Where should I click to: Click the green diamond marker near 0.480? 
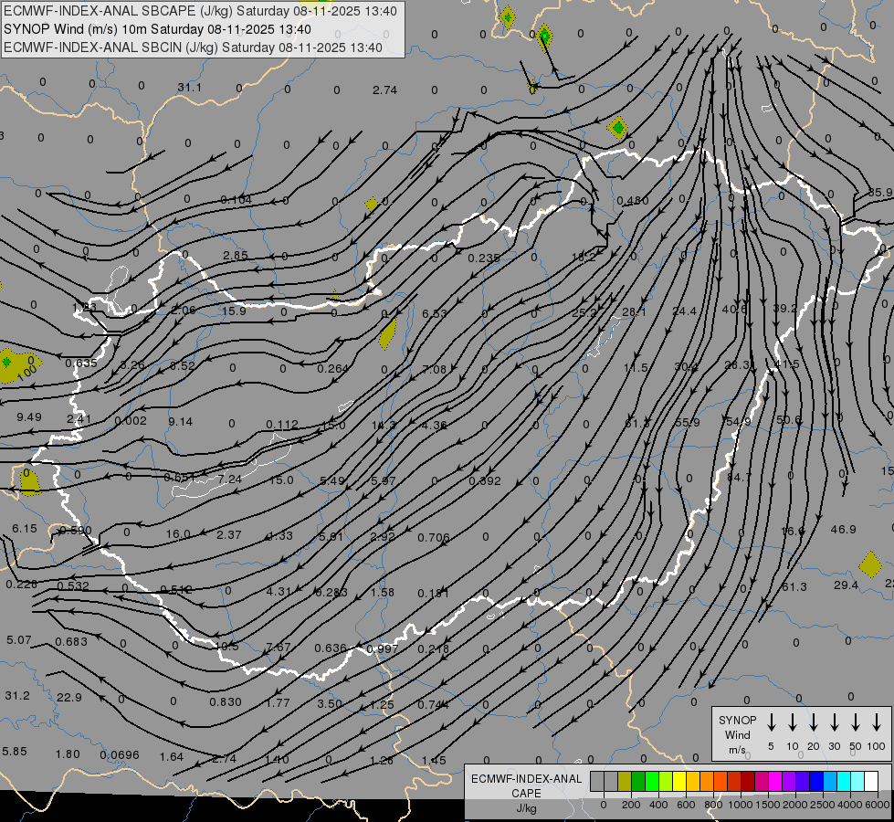617,128
